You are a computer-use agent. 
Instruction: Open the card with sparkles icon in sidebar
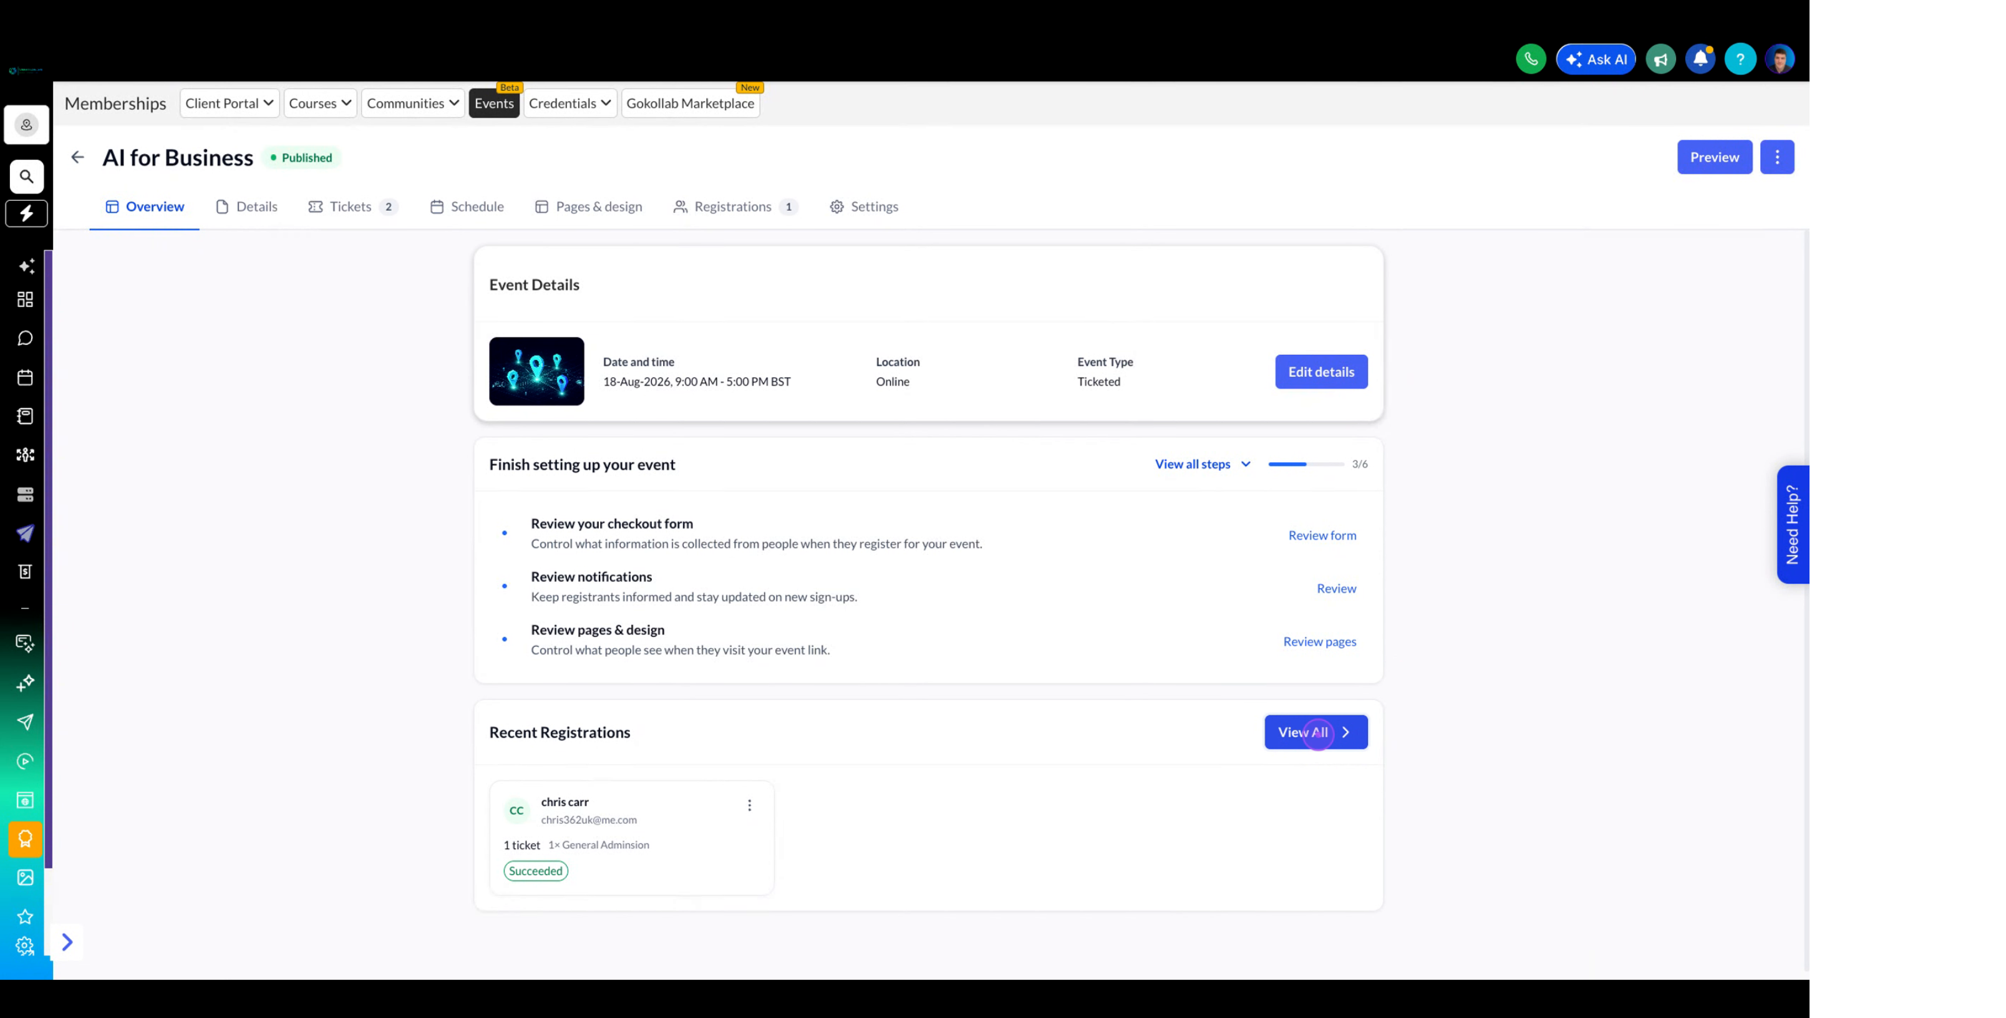coord(26,643)
